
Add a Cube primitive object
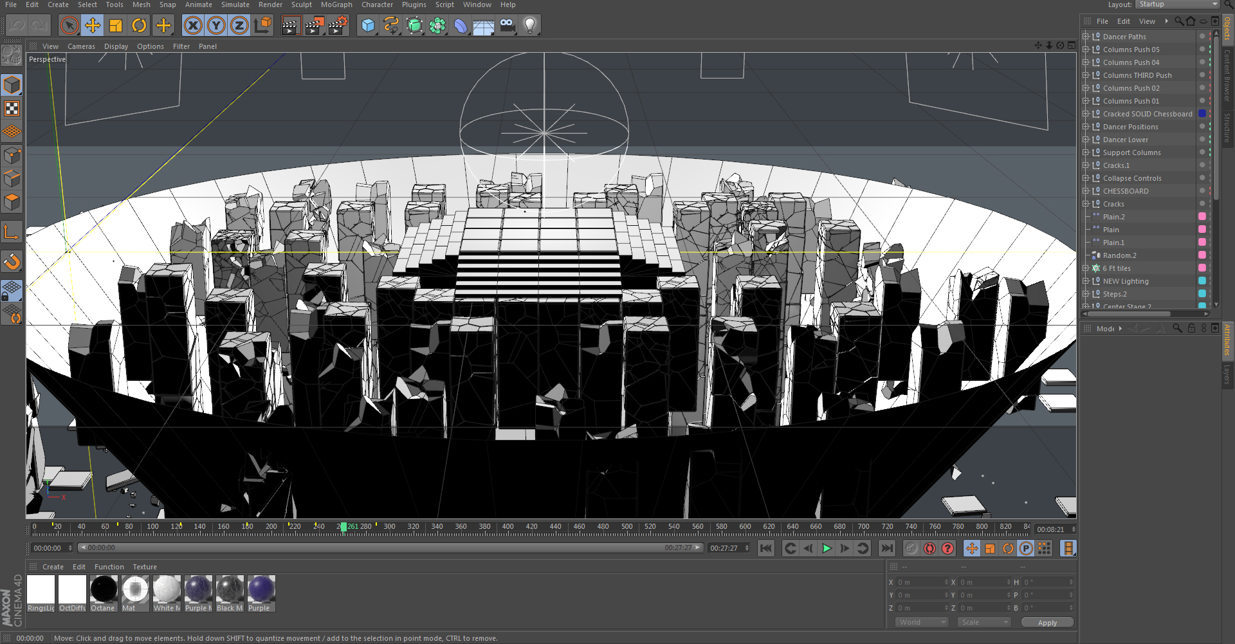[368, 26]
